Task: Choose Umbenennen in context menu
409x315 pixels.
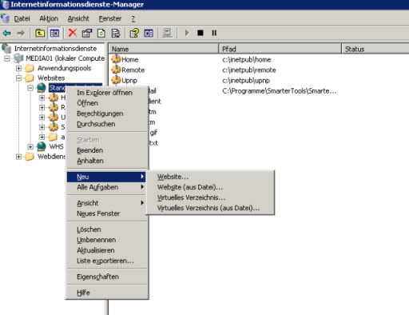Action: pos(106,240)
